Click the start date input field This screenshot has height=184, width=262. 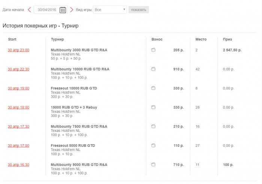pos(46,10)
